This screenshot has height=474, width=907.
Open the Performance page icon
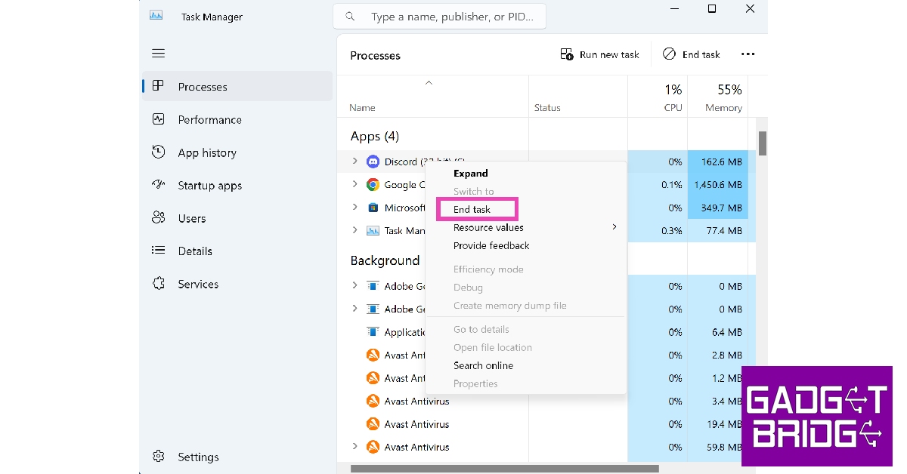[x=159, y=119]
